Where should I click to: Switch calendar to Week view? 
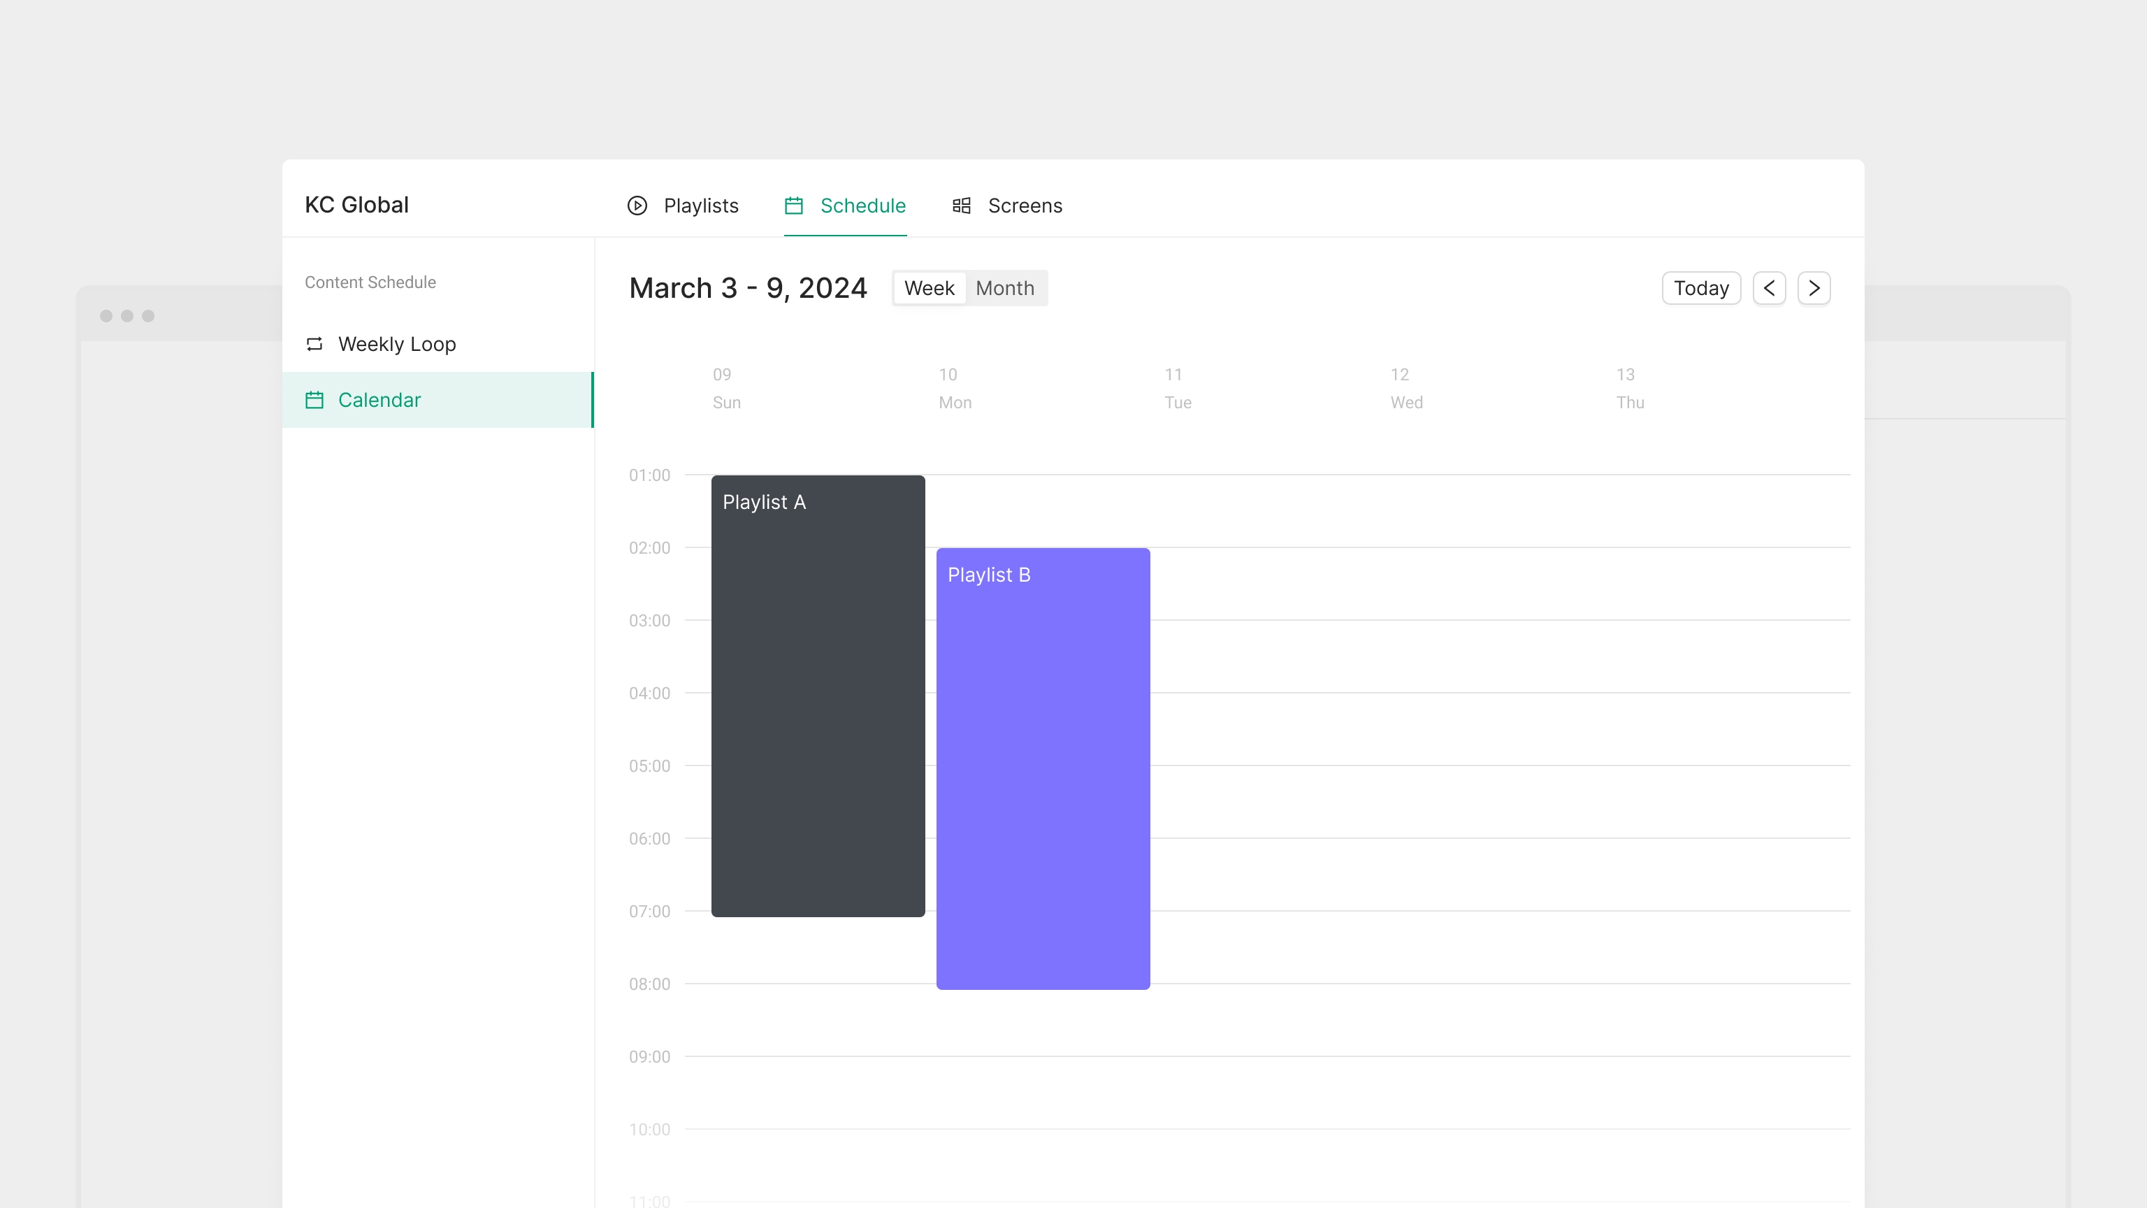coord(928,287)
